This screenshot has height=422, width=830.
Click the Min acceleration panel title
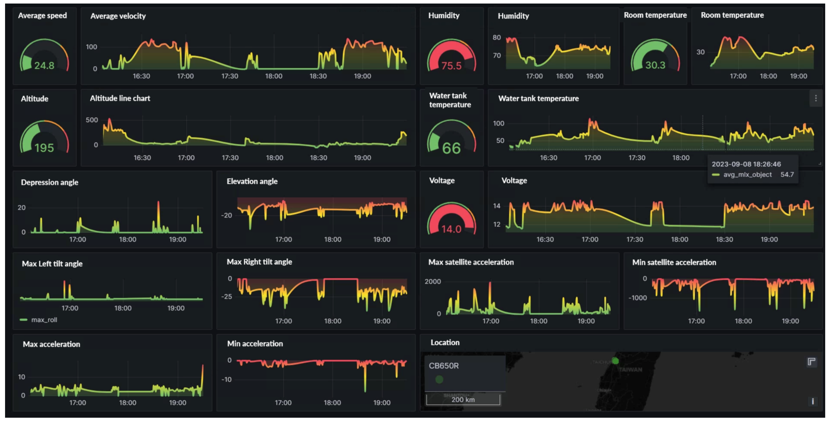click(x=255, y=344)
